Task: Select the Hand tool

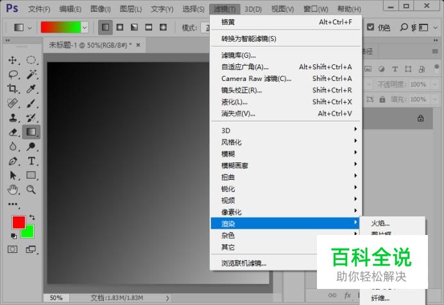Action: 12,189
